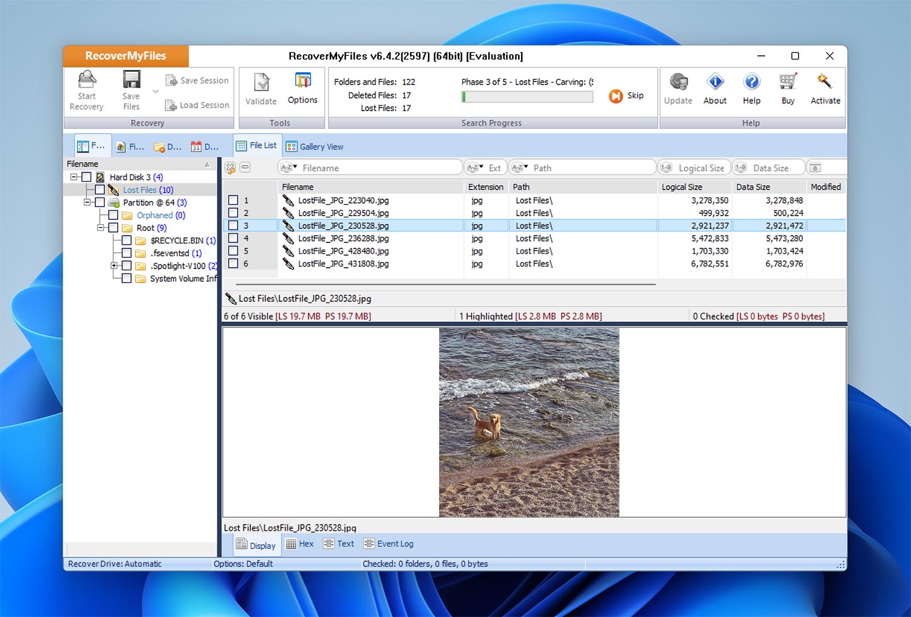This screenshot has height=617, width=911.
Task: Check the checkbox for LostFile_JPG_223040.jpg
Action: [x=233, y=200]
